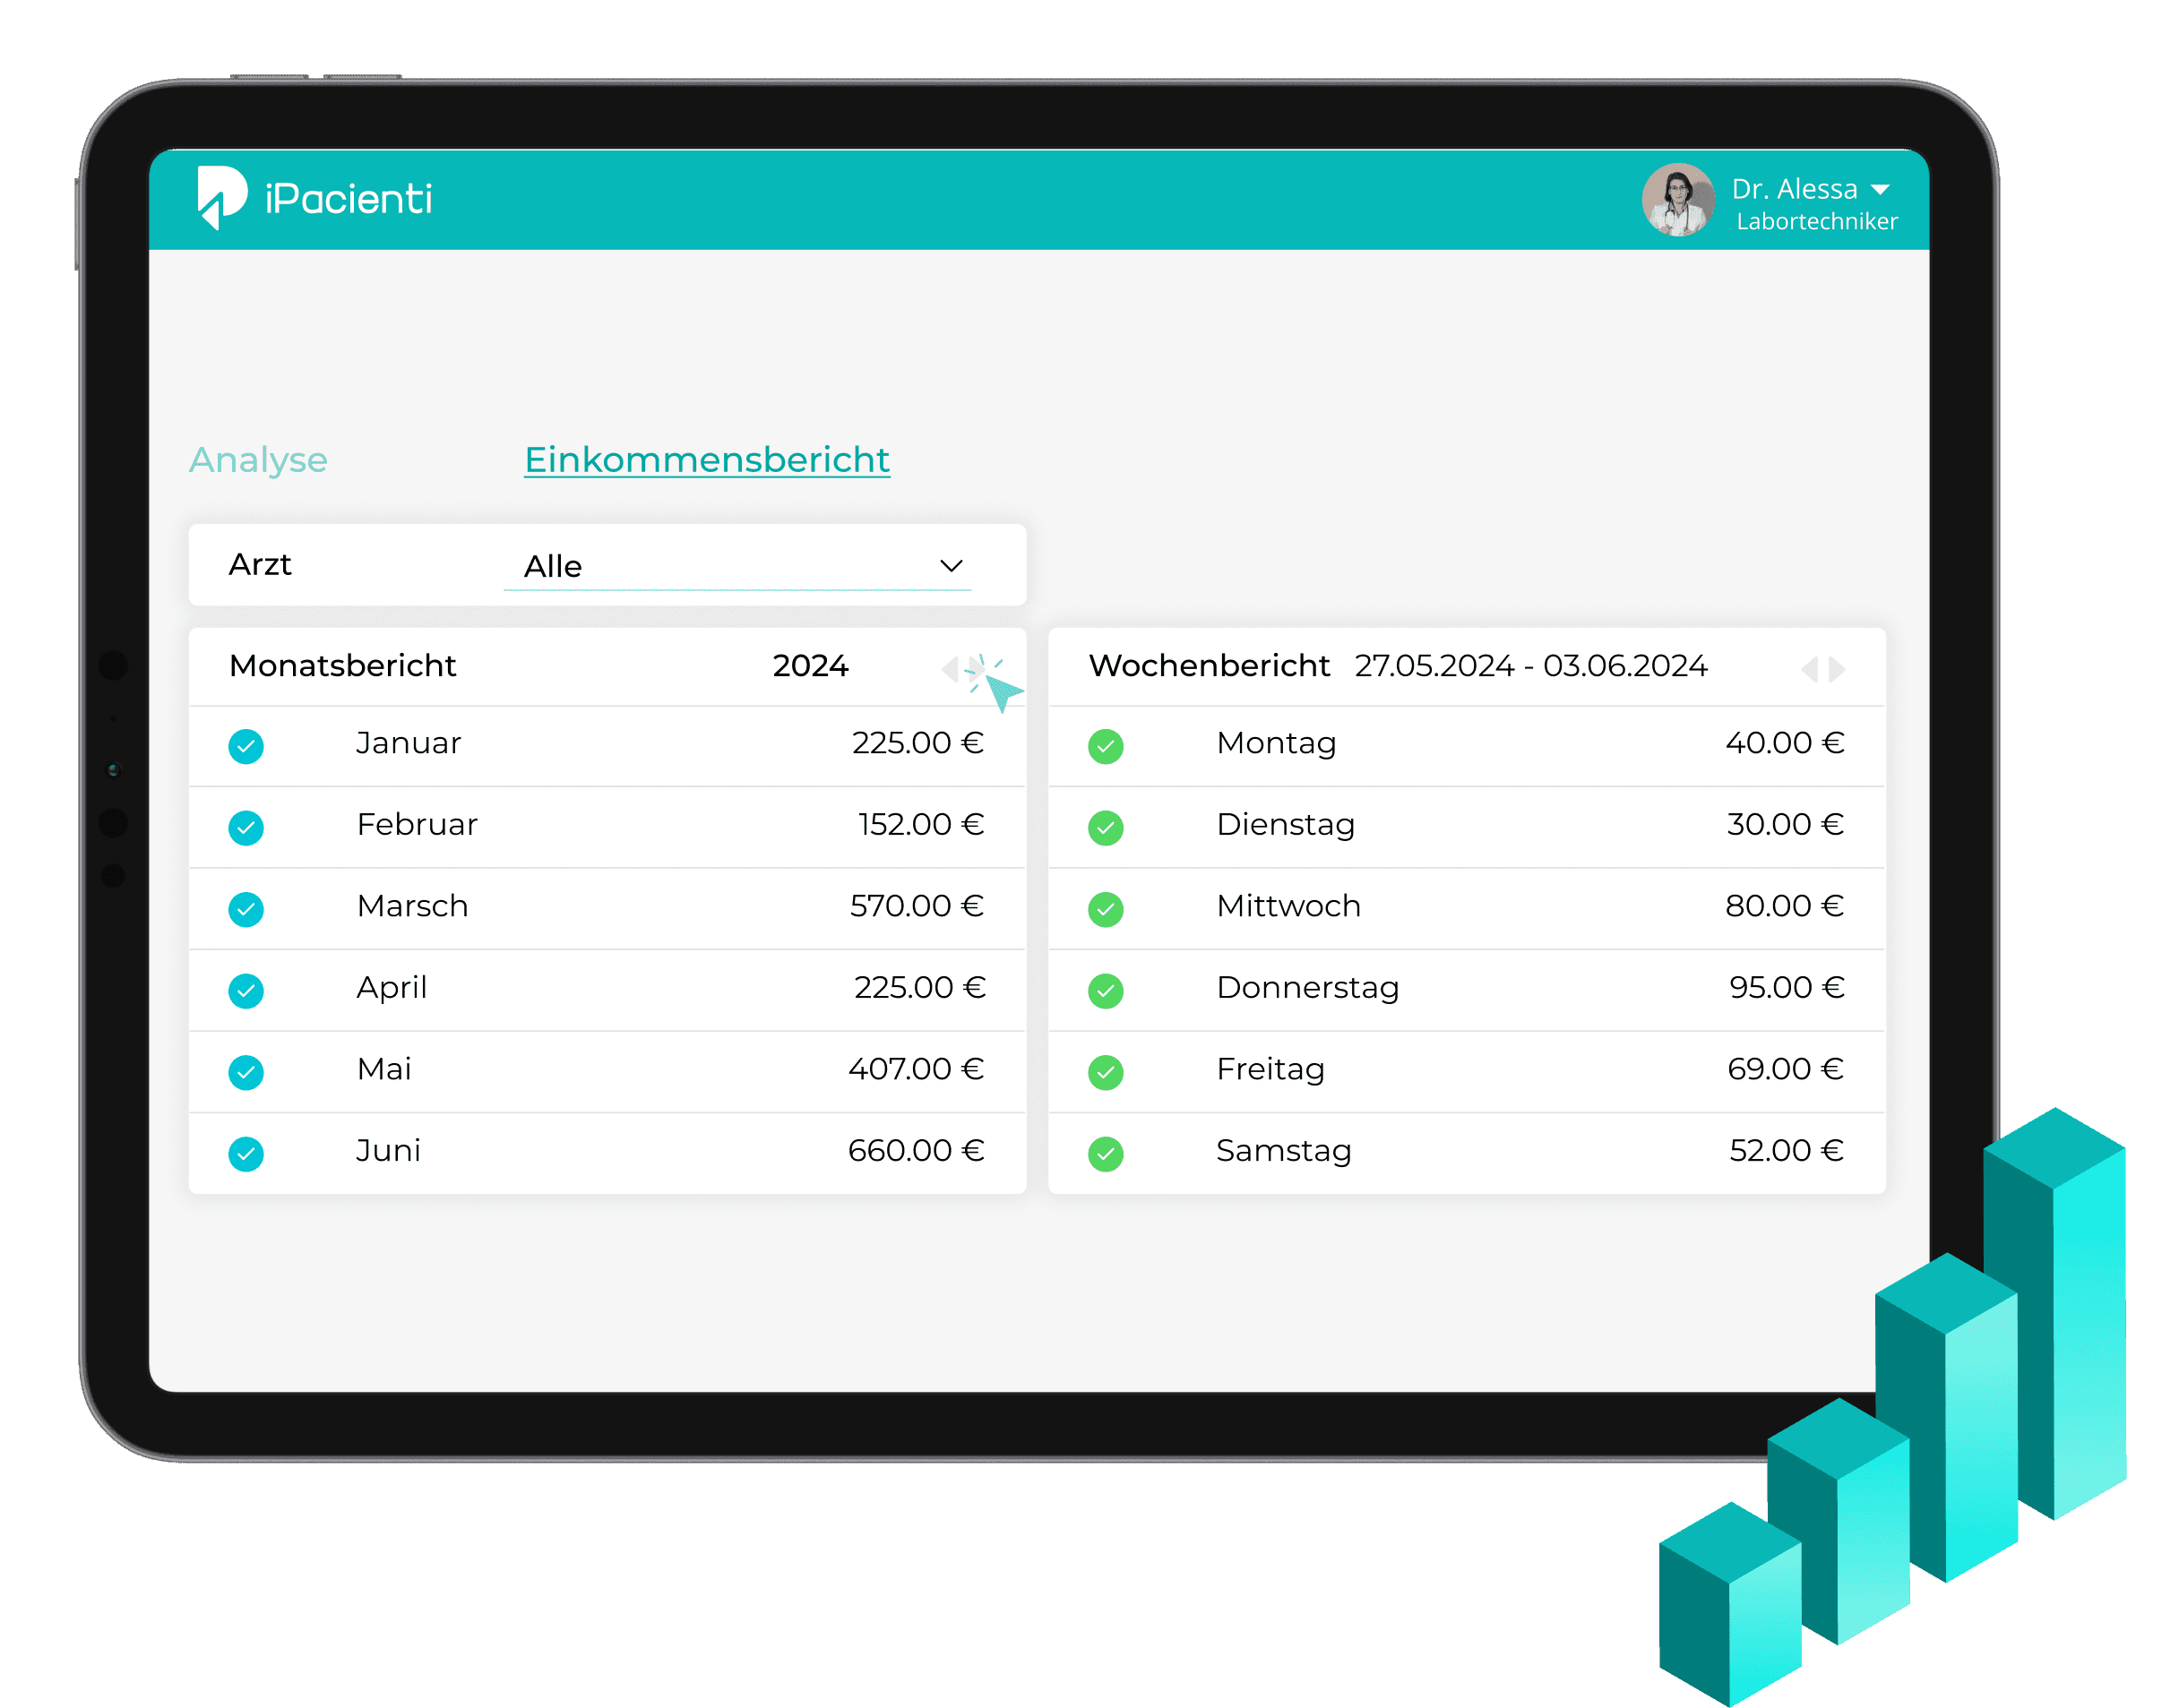Image resolution: width=2179 pixels, height=1708 pixels.
Task: Switch to the Analyse tab
Action: [x=258, y=460]
